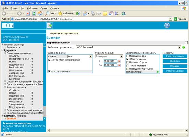Open the Сервис menu

pyautogui.click(x=44, y=8)
